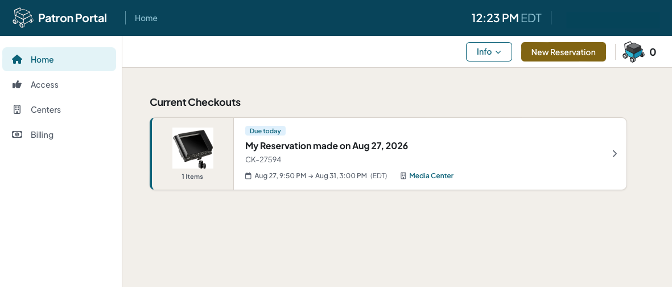Click the Patron Portal cart logo icon
The width and height of the screenshot is (672, 287).
23,18
